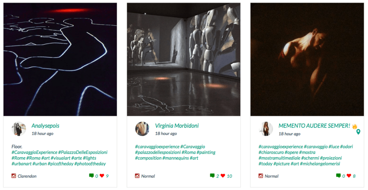Image resolution: width=368 pixels, height=190 pixels.
Task: Open the dark chiaroscuro figure photo
Action: (307, 59)
